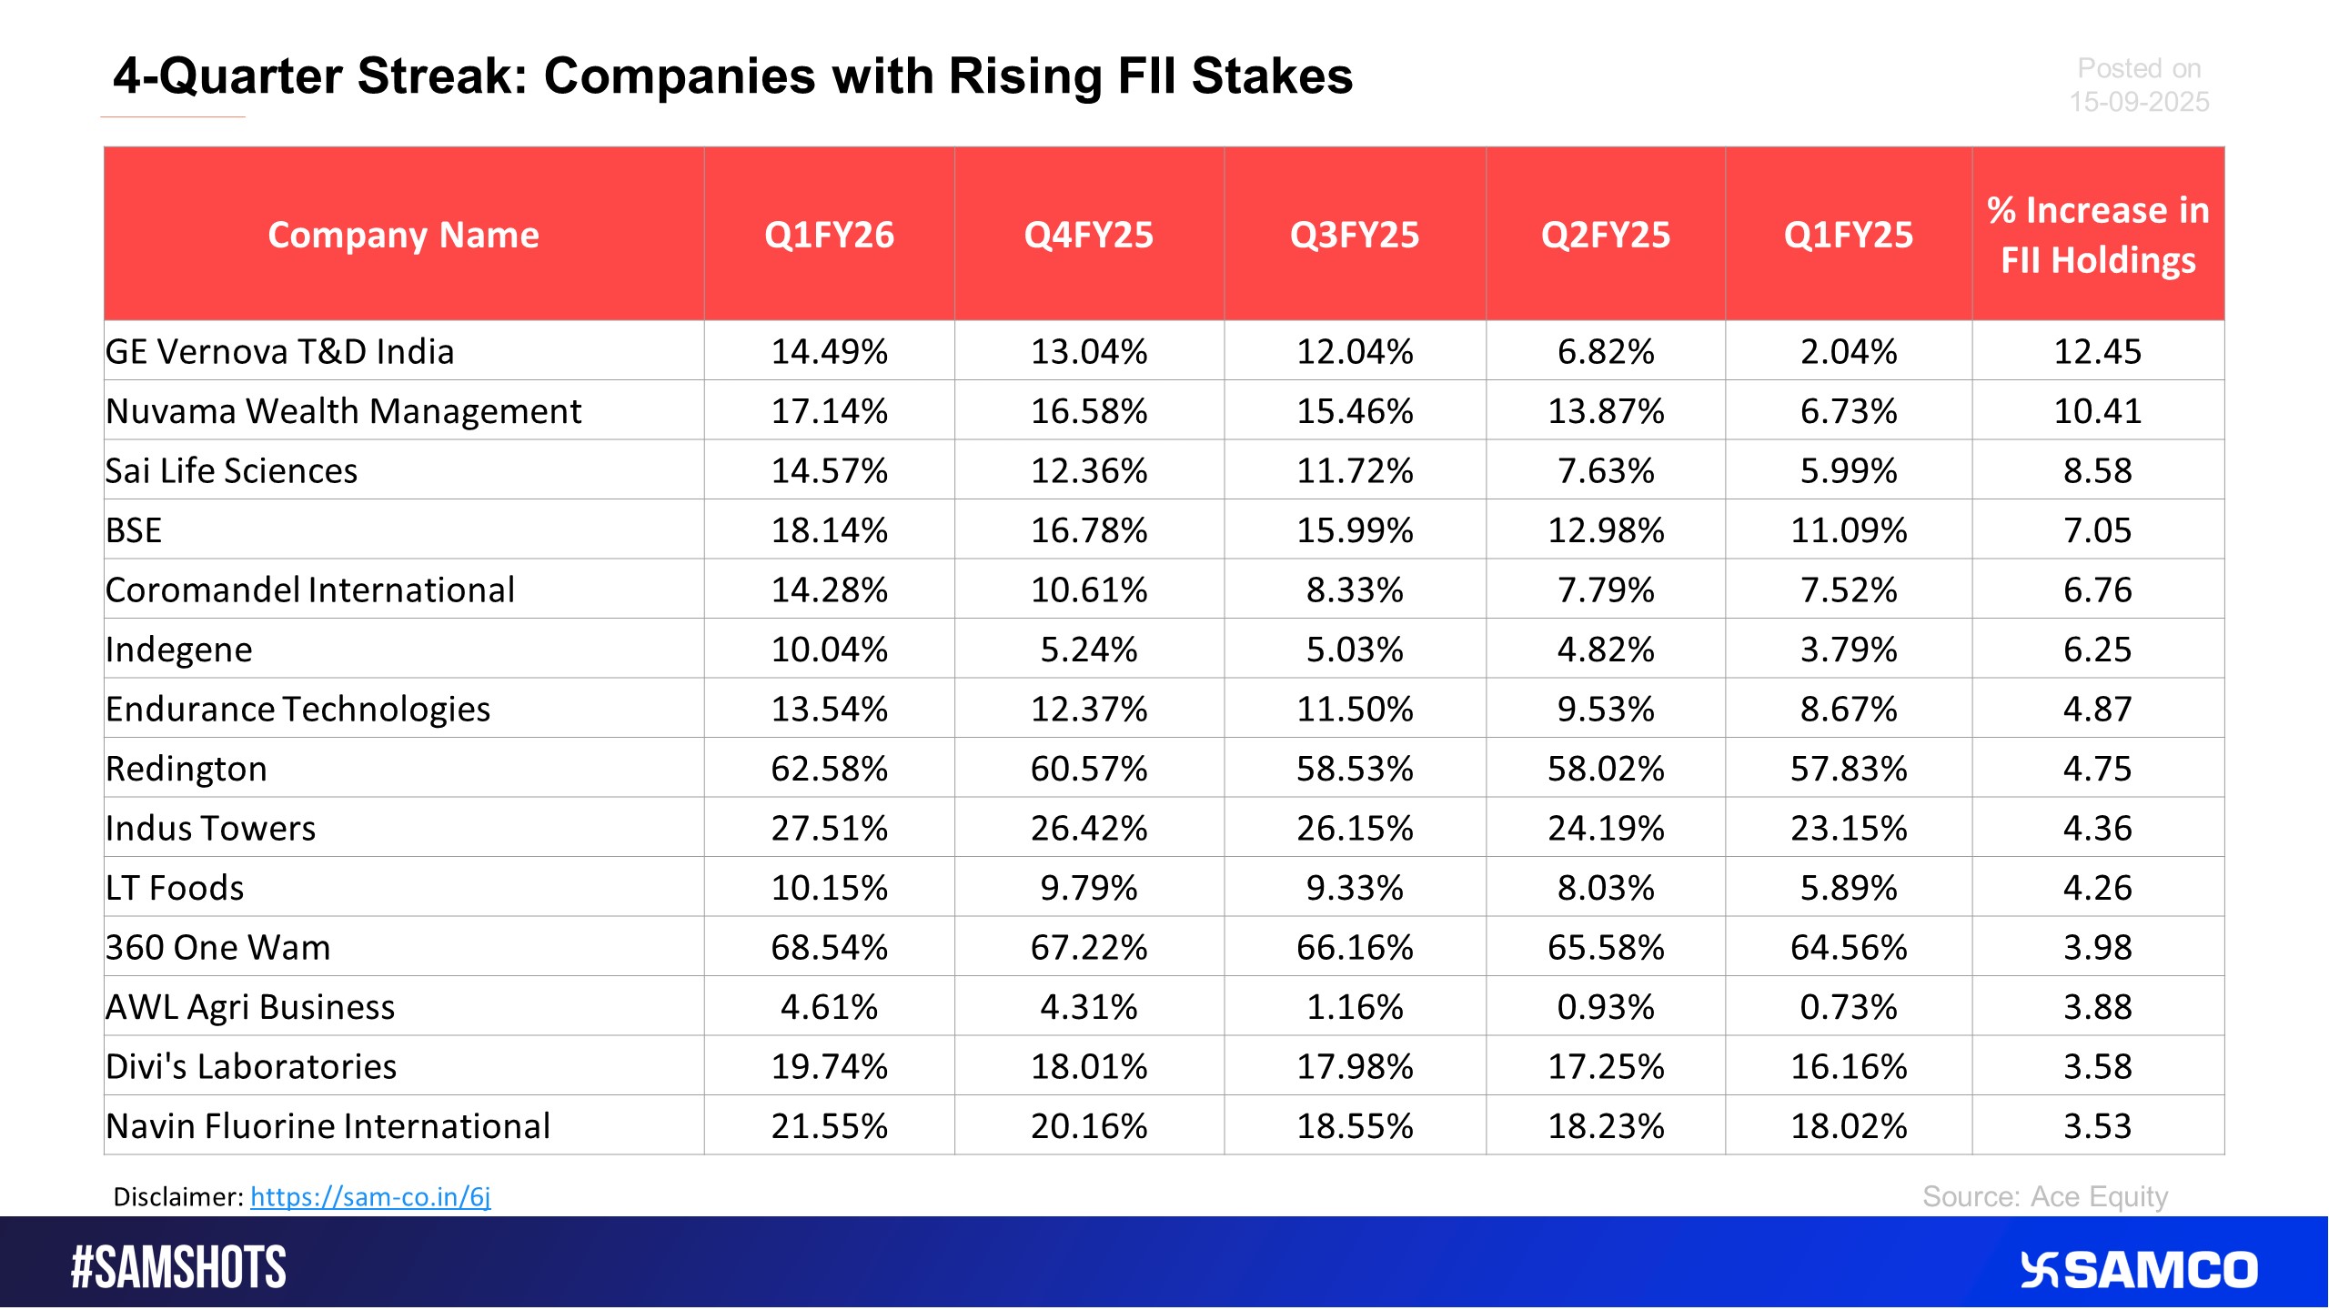Click the Nuvama Wealth Management company name
Viewport: 2329px width, 1310px height.
343,411
